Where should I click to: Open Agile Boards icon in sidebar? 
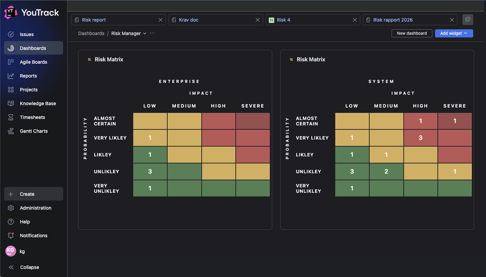11,62
